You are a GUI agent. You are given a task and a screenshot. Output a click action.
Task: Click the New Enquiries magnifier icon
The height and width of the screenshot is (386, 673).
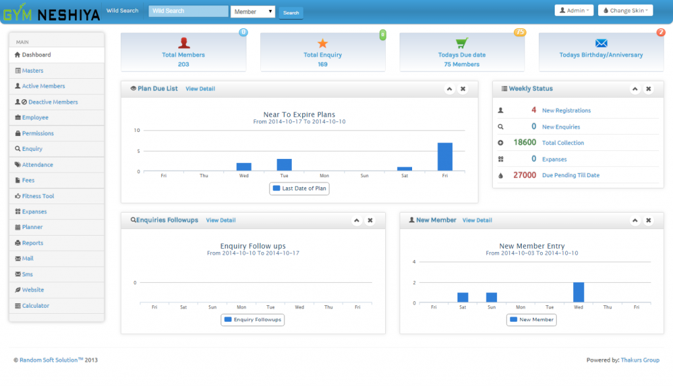click(500, 127)
